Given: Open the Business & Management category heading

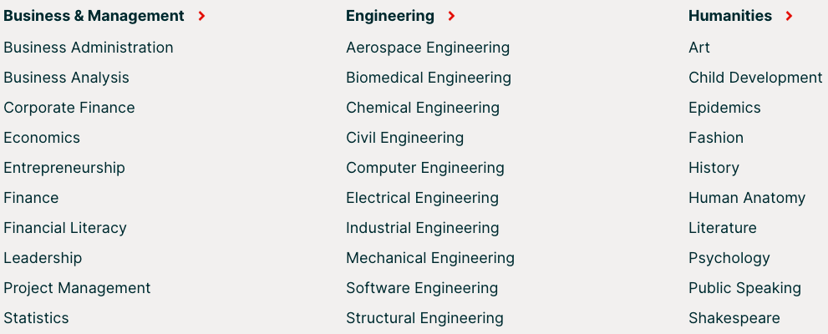Looking at the screenshot, I should (94, 16).
